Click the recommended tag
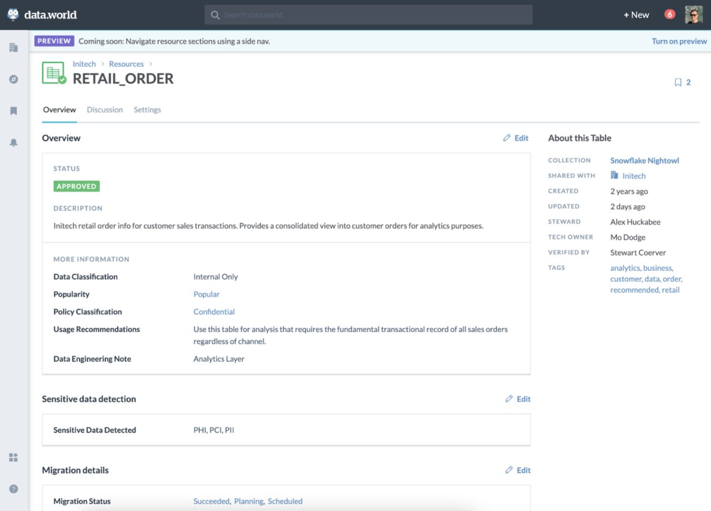The height and width of the screenshot is (511, 711). (x=634, y=290)
